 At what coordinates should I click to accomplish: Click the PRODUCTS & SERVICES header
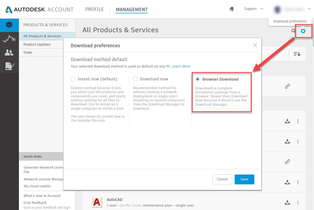click(46, 25)
